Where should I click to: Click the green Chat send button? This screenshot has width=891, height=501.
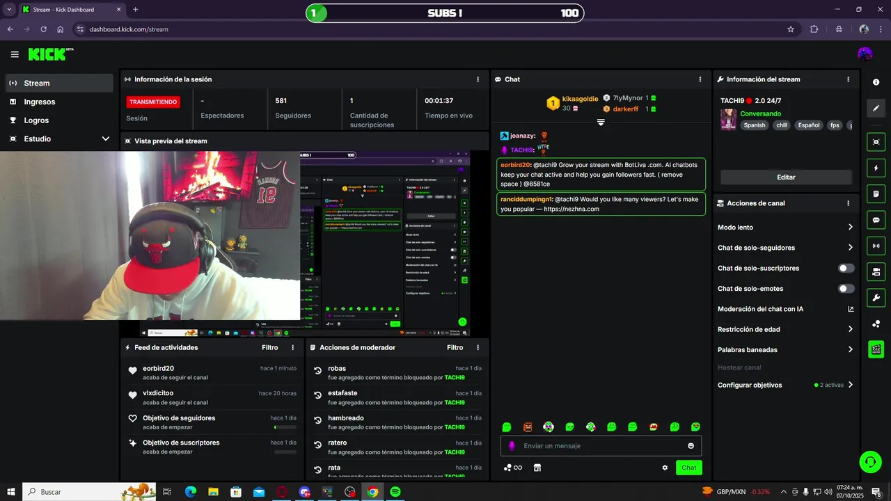pos(689,468)
